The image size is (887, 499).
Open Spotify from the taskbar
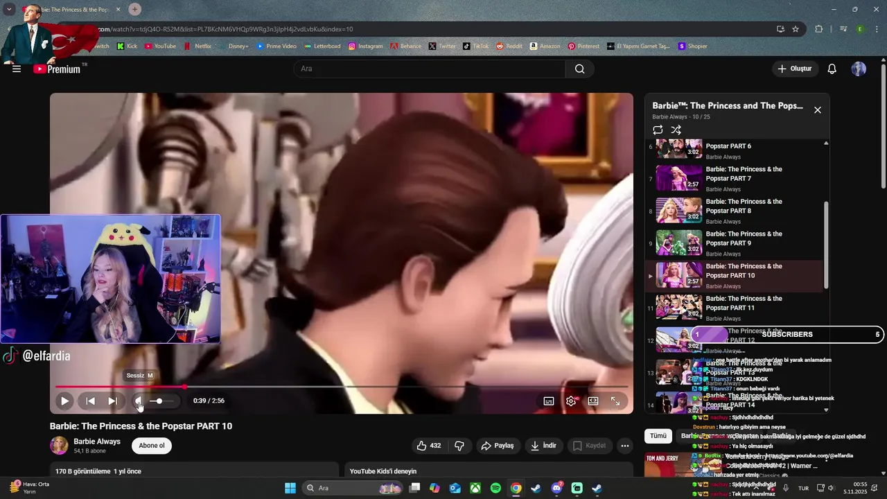point(495,488)
